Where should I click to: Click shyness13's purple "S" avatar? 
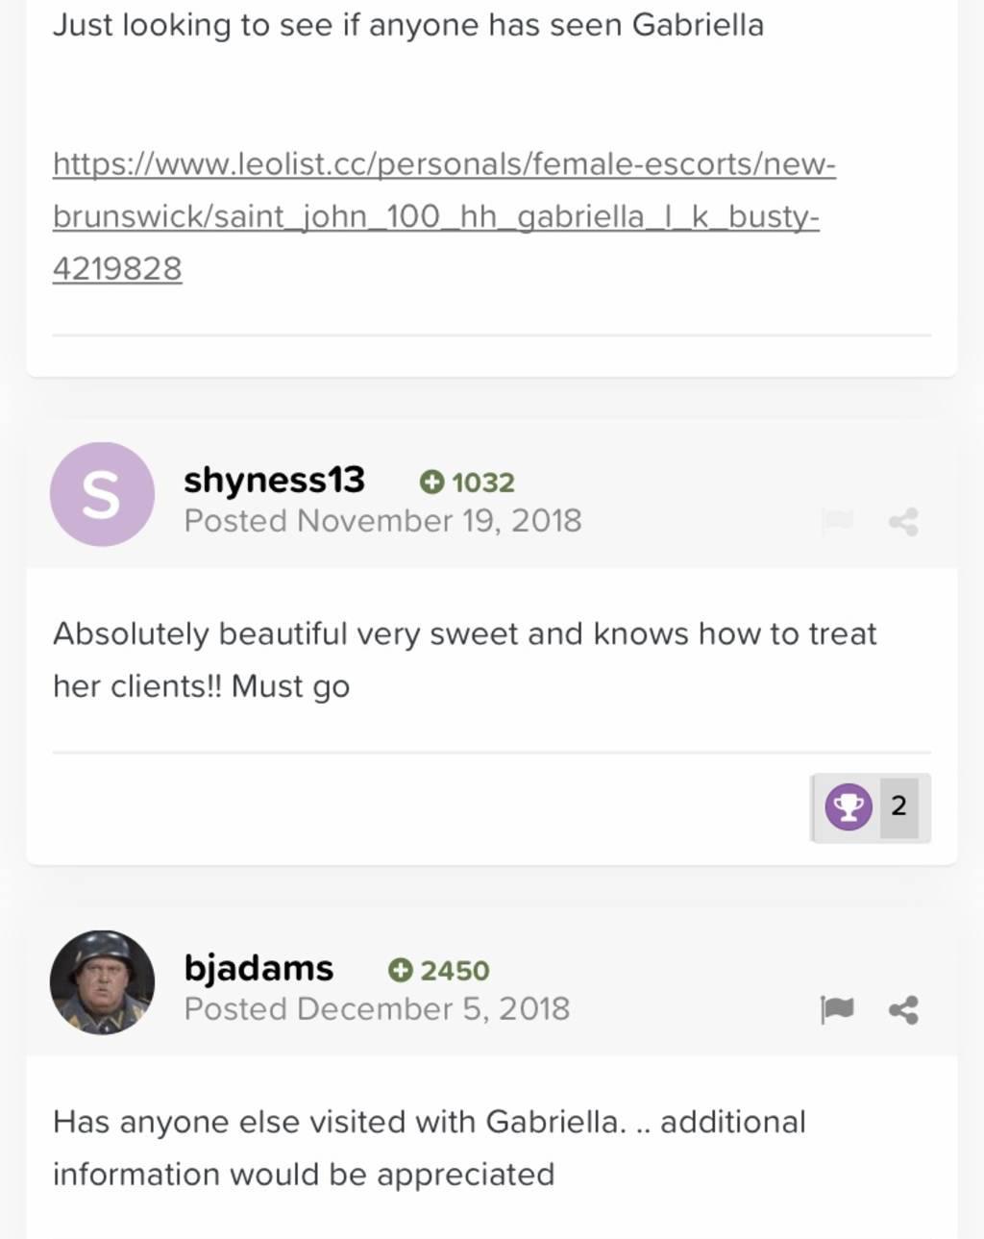(x=102, y=494)
